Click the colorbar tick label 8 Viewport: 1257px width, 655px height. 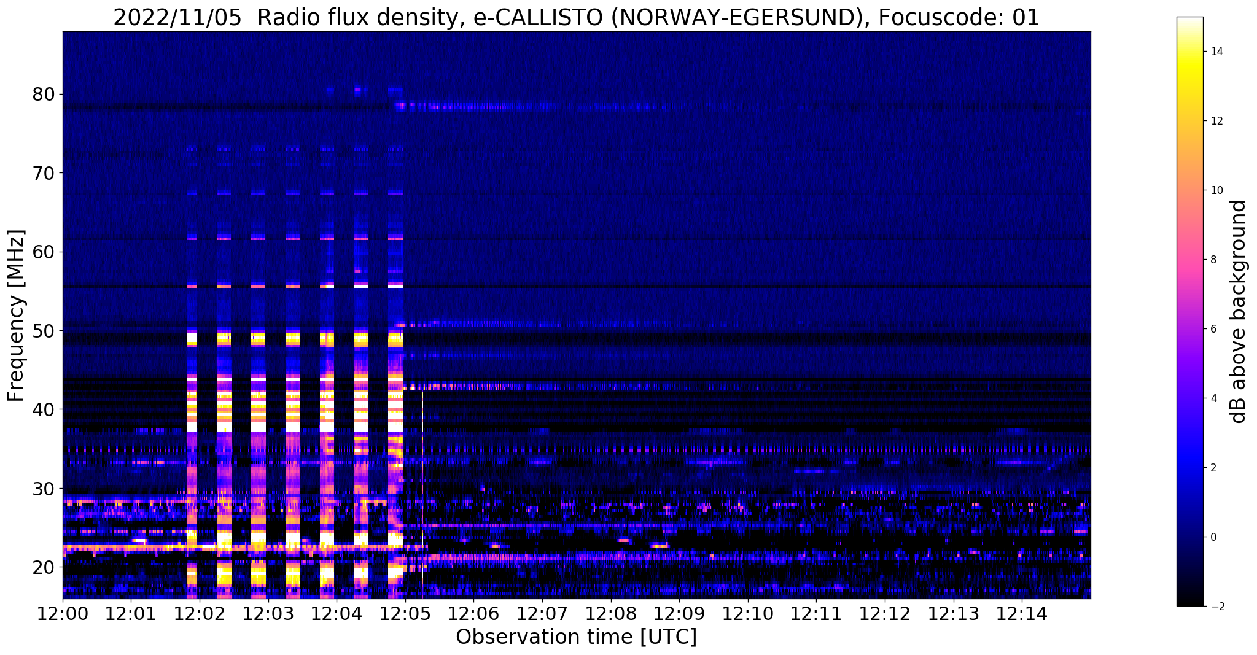[x=1213, y=260]
